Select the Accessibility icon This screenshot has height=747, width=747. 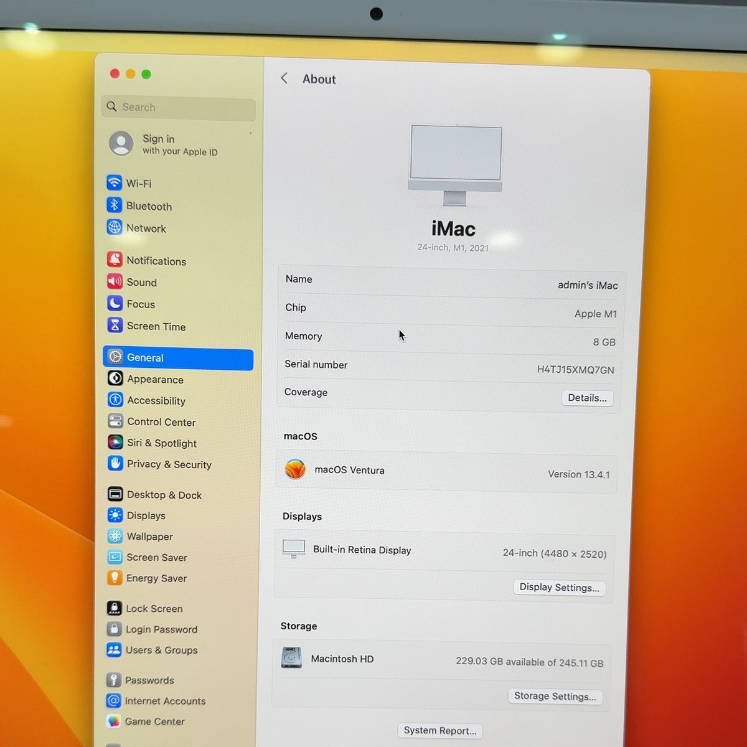tap(115, 400)
